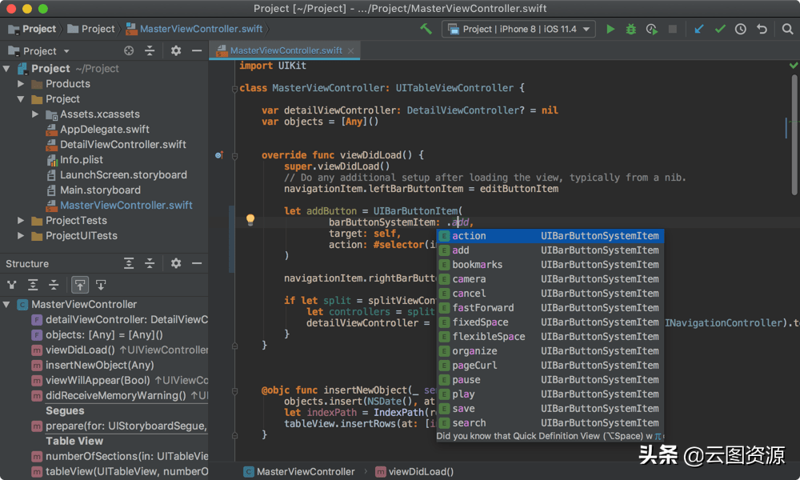The image size is (800, 480).
Task: Click Project root breadcrumb in navigation bar
Action: [33, 29]
